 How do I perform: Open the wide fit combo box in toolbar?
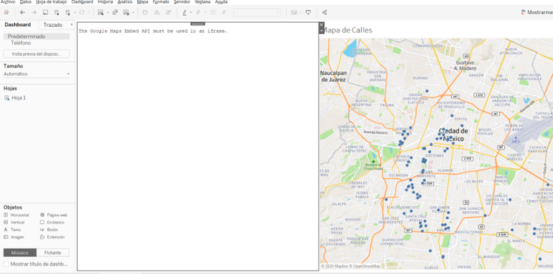257,13
